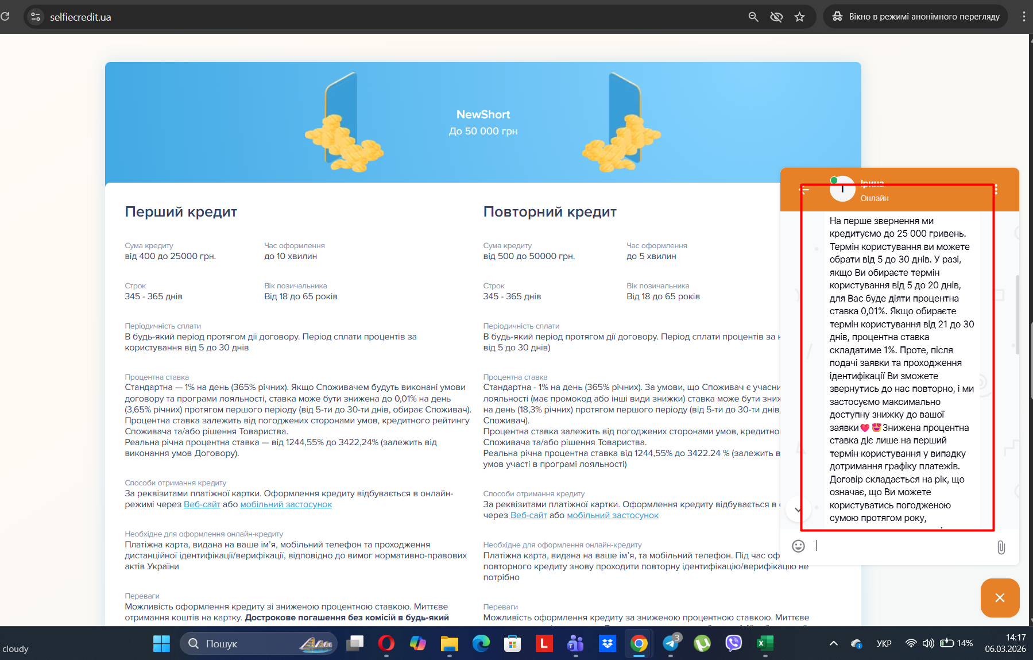Open the browser three-dot menu
1033x660 pixels.
tap(1024, 17)
